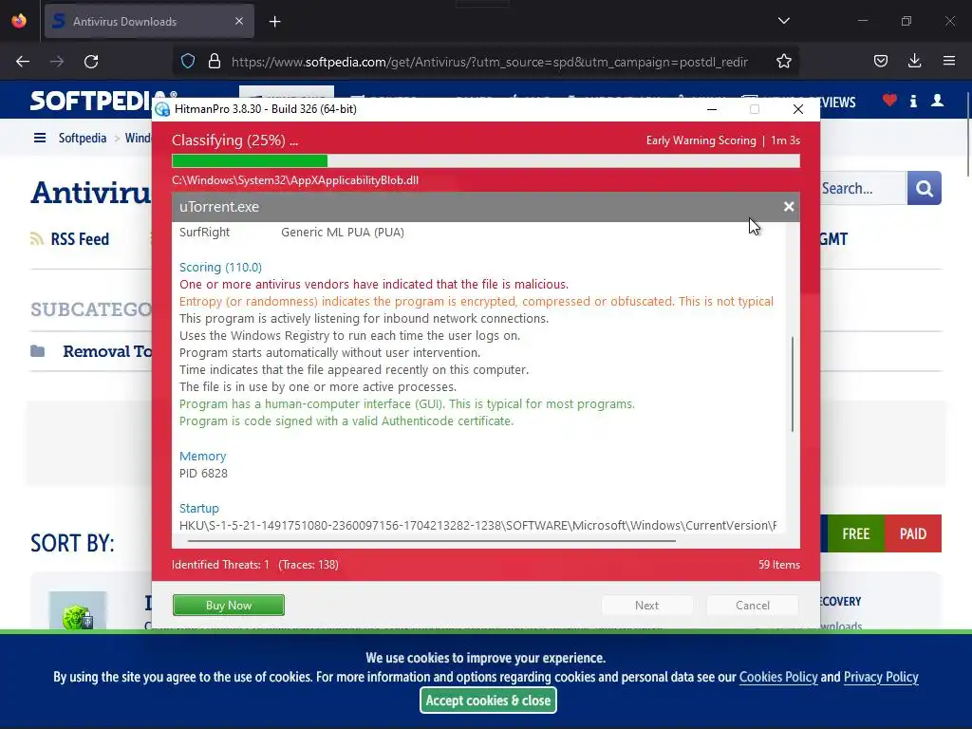
Task: Open the Softpedia hamburger menu in breadcrumb bar
Action: point(40,138)
